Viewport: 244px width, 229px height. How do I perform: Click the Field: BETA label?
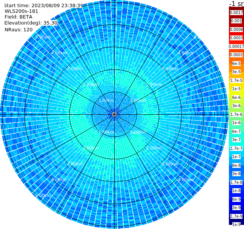pos(18,17)
